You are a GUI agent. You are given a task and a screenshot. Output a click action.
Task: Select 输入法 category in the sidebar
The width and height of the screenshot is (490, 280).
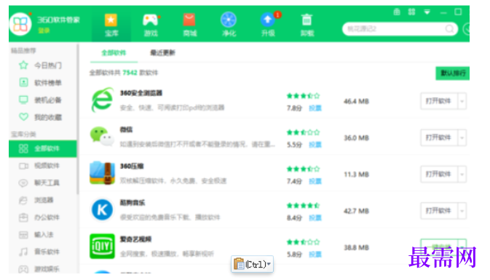[43, 234]
